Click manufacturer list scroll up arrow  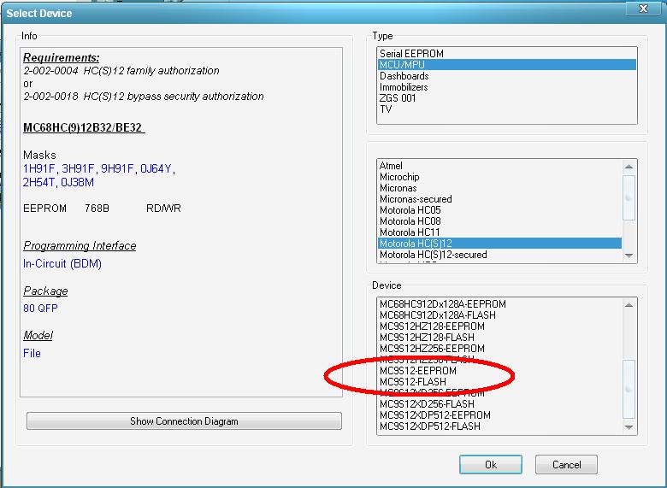[629, 167]
